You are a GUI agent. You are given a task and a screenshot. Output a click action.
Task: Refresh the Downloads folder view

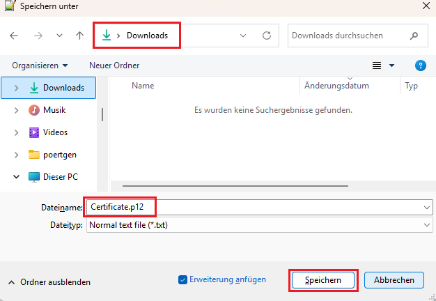(x=267, y=36)
